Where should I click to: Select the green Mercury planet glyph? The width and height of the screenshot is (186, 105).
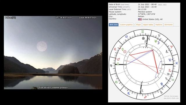[123, 49]
